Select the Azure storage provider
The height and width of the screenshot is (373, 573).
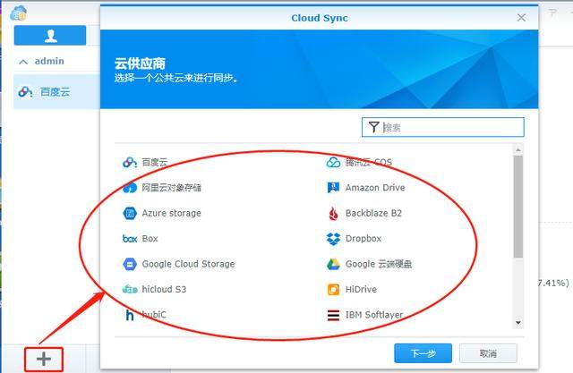[x=162, y=213]
